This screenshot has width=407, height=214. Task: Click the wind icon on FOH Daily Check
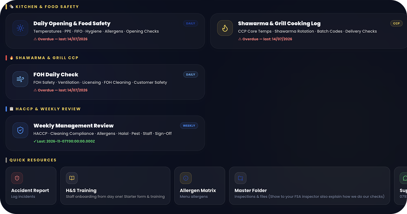click(x=20, y=79)
